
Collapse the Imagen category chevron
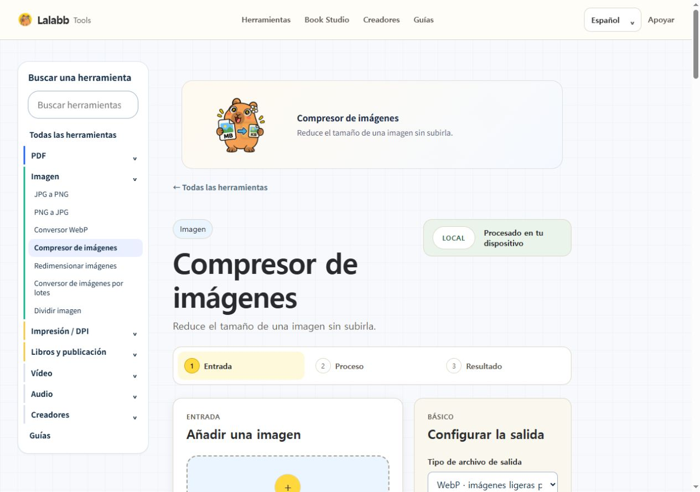(x=134, y=179)
